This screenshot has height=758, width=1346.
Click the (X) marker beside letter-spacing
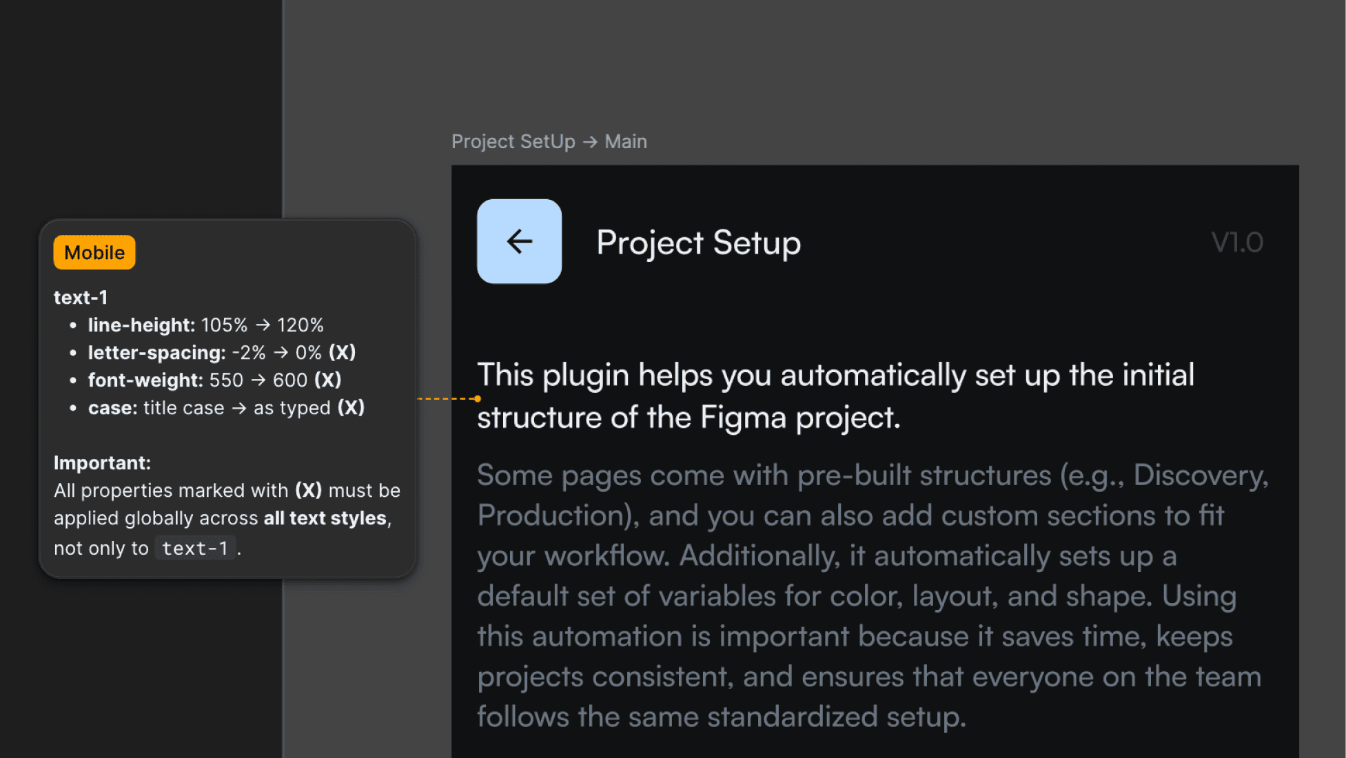tap(342, 352)
